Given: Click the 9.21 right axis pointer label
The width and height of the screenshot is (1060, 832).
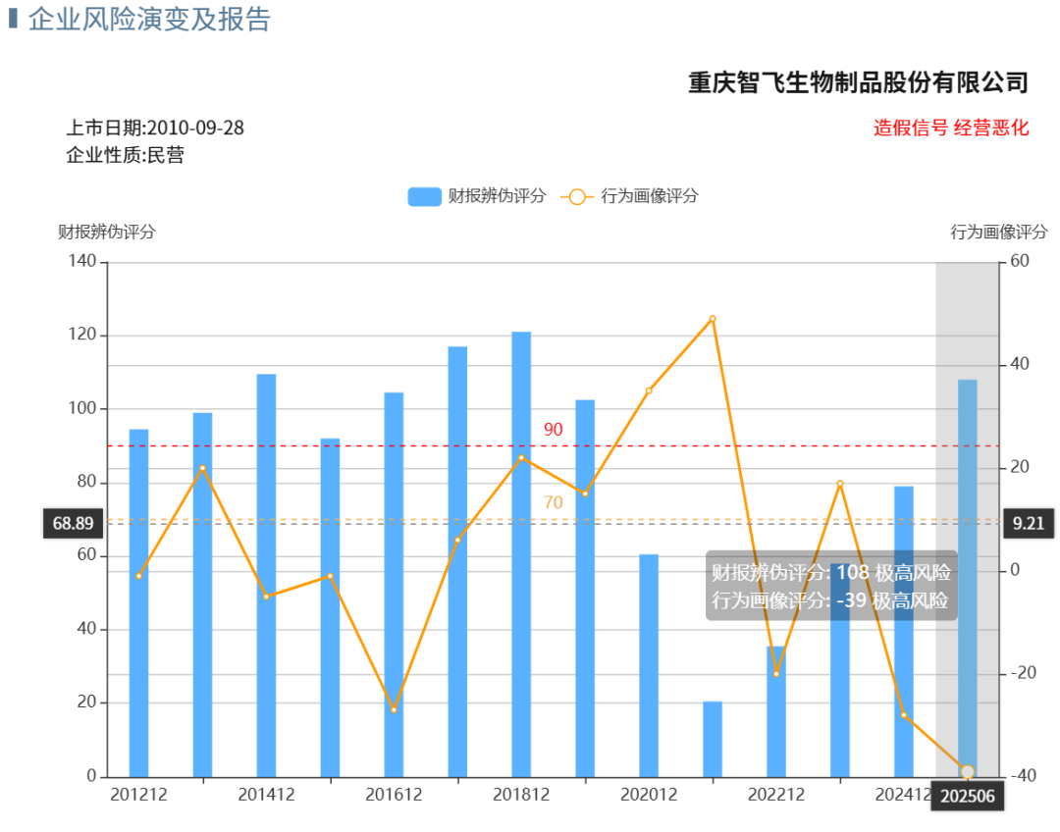Looking at the screenshot, I should (x=1029, y=523).
